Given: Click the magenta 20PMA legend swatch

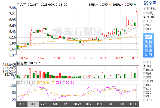Looking at the screenshot, I should (122, 5).
